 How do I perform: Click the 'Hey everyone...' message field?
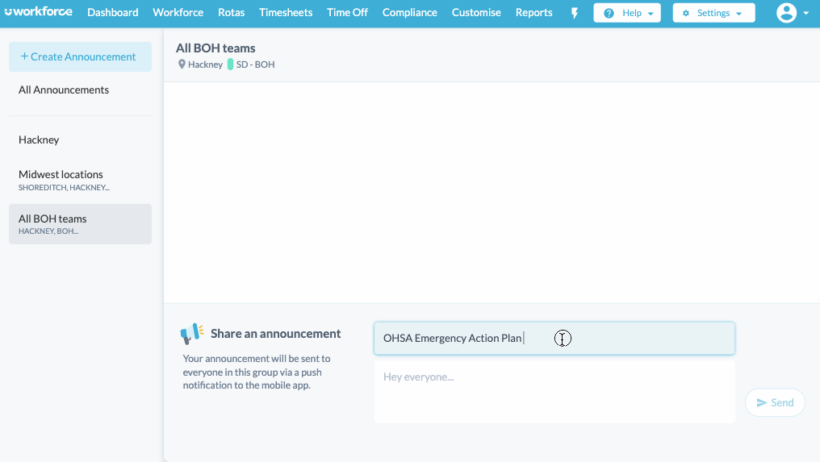554,390
